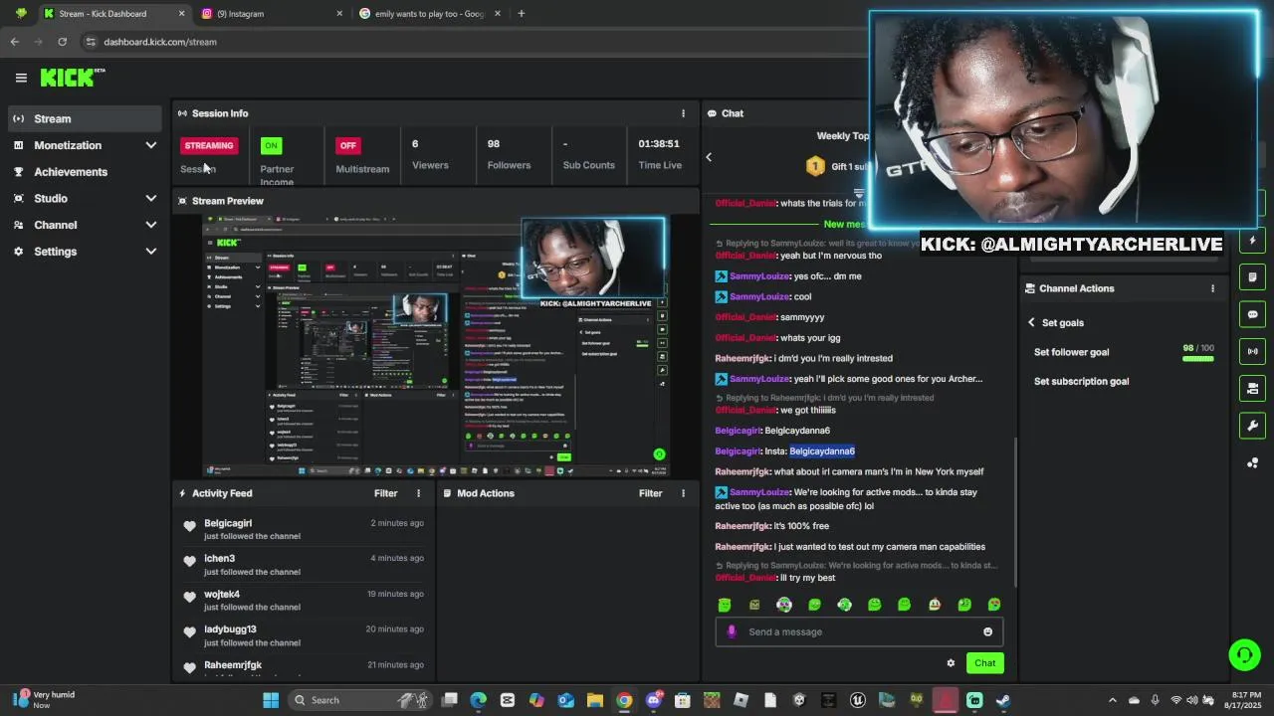Image resolution: width=1274 pixels, height=716 pixels.
Task: Open the emoji picker in message box
Action: click(x=987, y=631)
